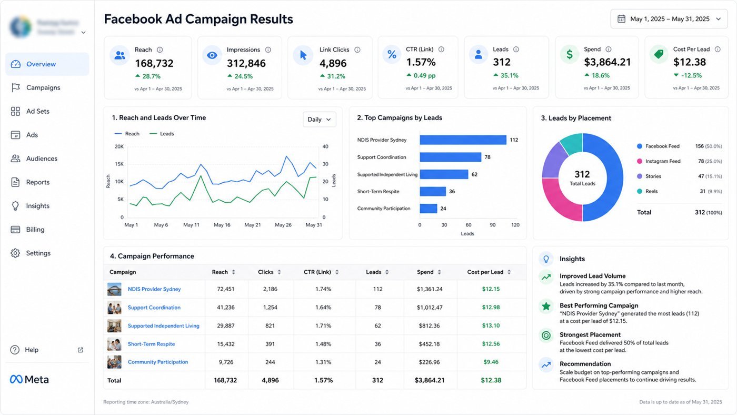Open the May 2025 date range dropdown

click(669, 19)
